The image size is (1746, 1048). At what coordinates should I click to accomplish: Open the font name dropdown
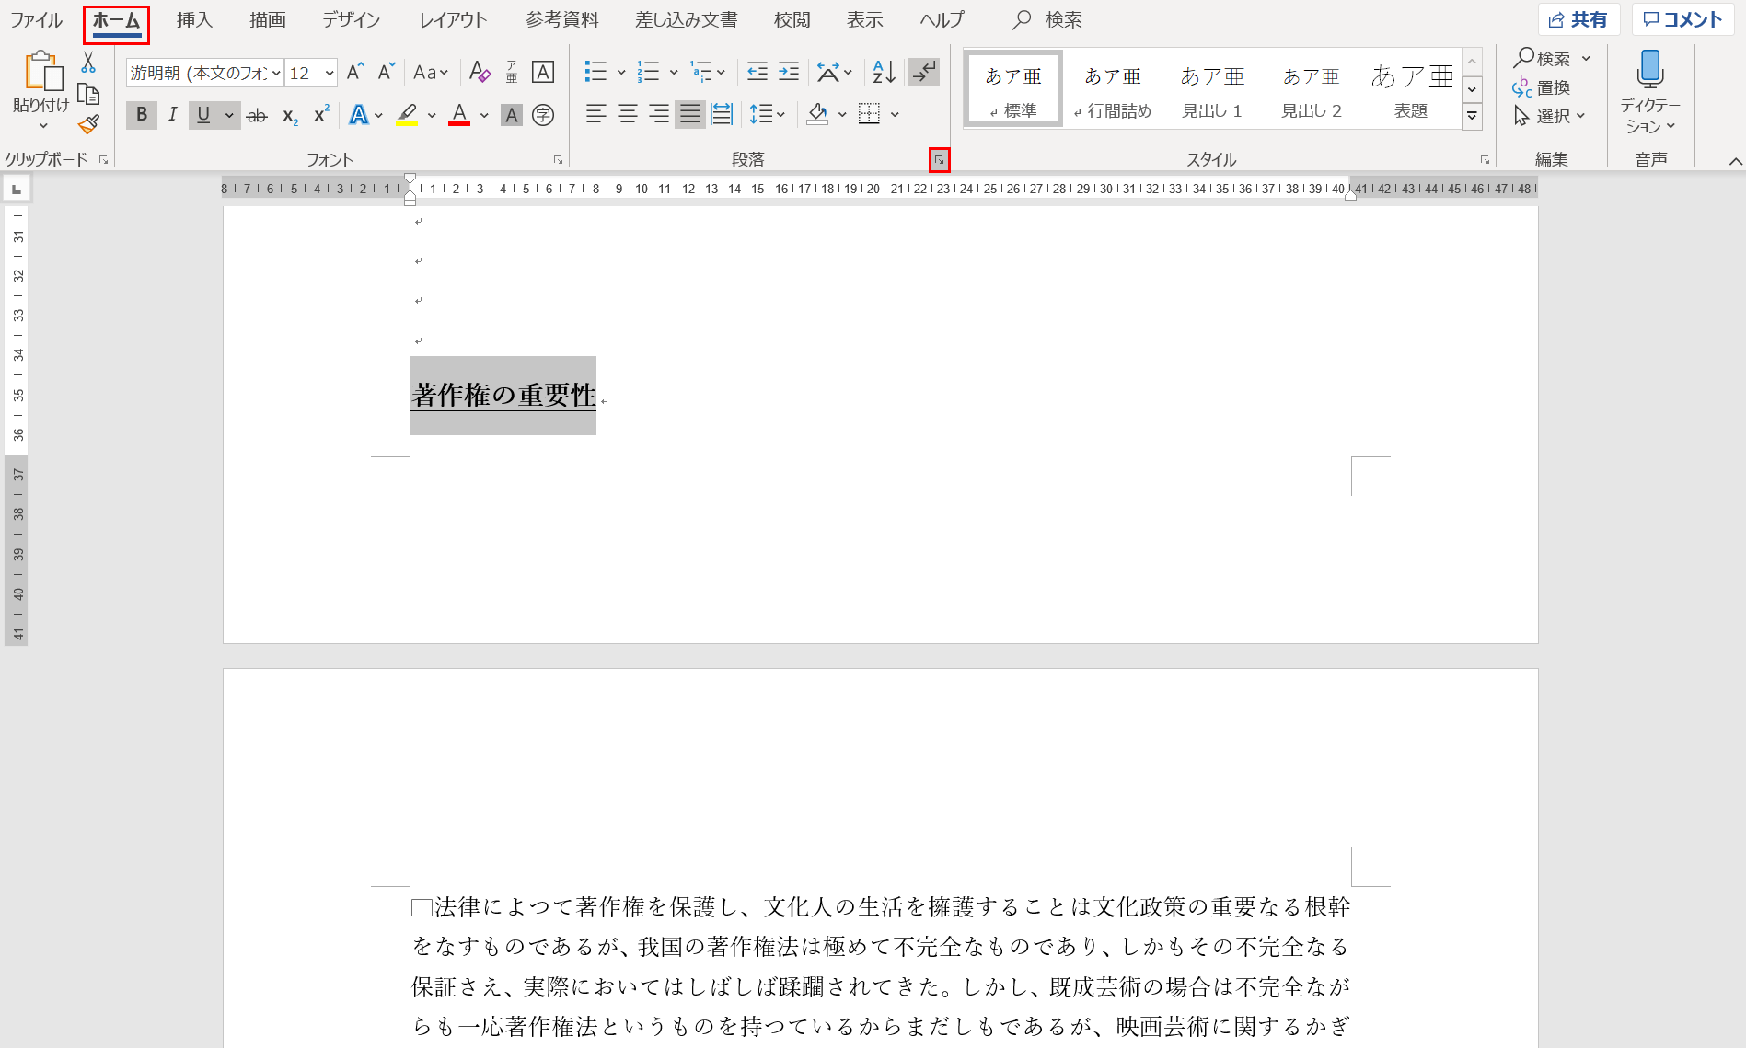(x=276, y=73)
